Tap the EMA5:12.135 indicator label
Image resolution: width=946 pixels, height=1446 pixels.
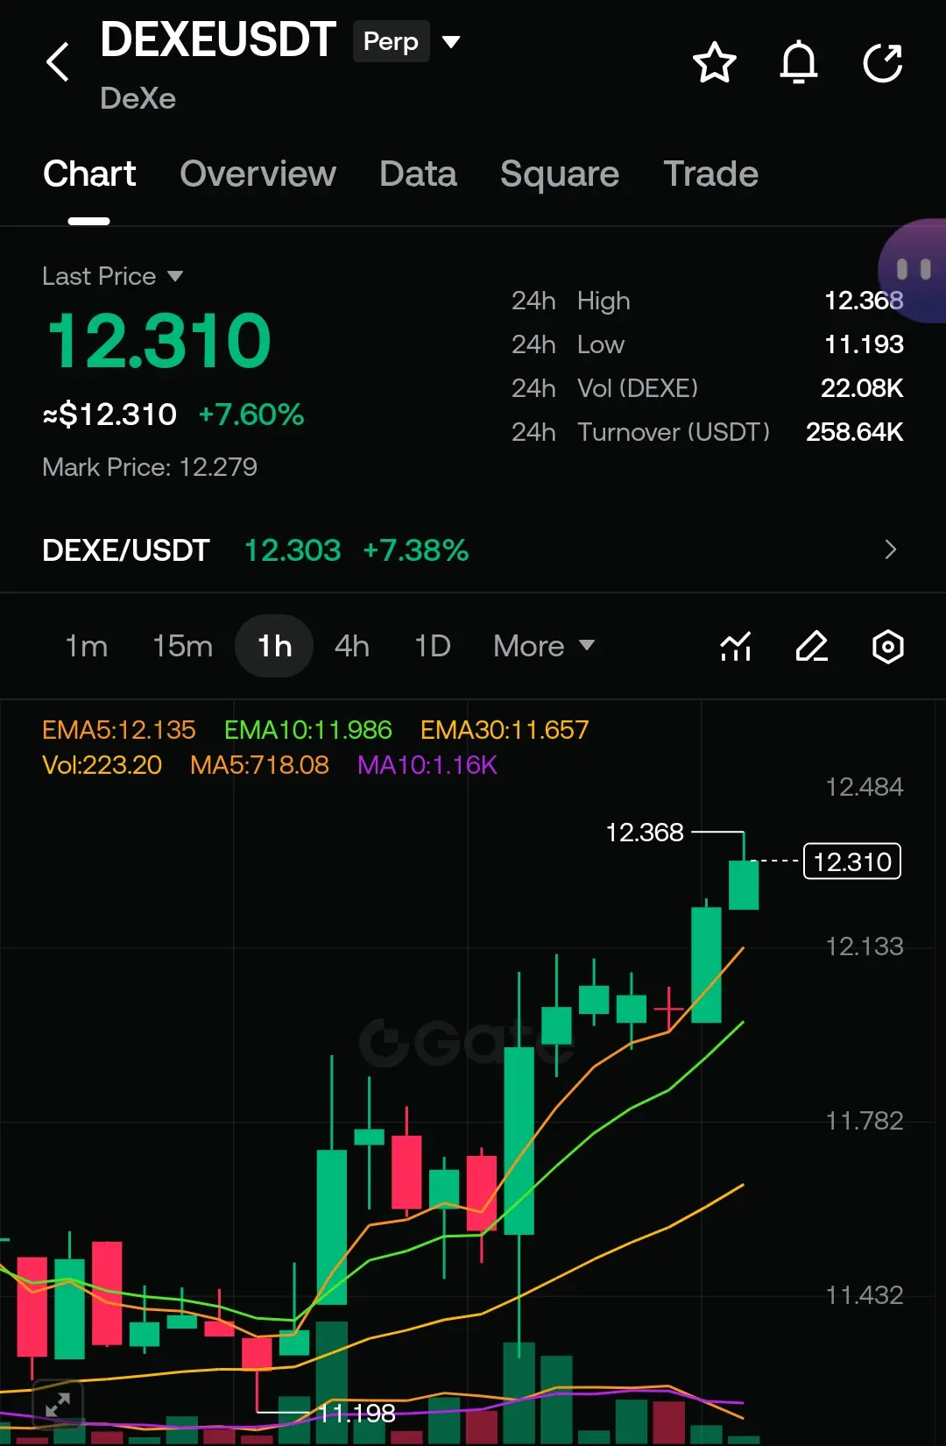coord(119,730)
